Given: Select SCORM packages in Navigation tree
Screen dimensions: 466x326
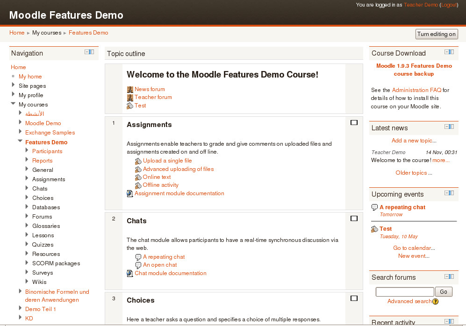Looking at the screenshot, I should (56, 263).
